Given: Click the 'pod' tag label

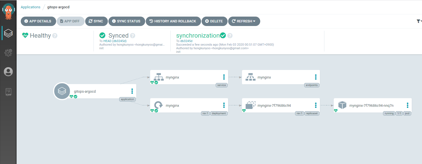Looking at the screenshot, I should (x=407, y=113).
